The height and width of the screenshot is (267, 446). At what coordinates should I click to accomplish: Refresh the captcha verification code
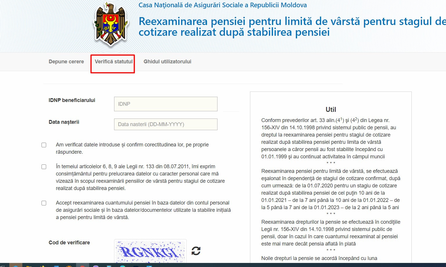(x=196, y=251)
